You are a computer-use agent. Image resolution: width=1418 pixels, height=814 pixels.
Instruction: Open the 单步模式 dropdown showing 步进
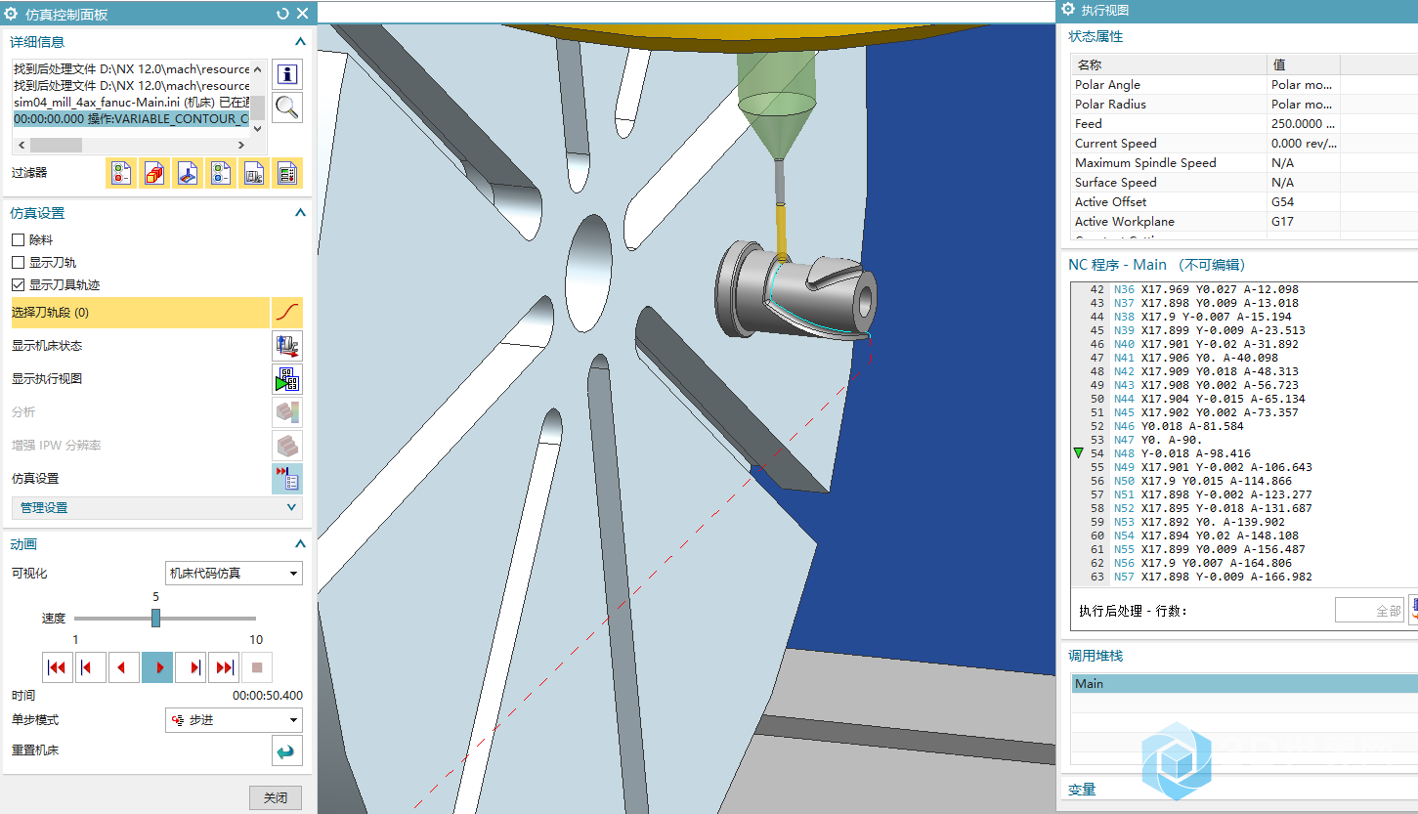click(x=234, y=720)
